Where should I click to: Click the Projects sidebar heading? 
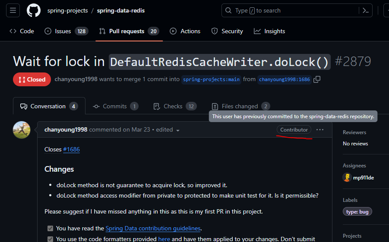pos(352,236)
